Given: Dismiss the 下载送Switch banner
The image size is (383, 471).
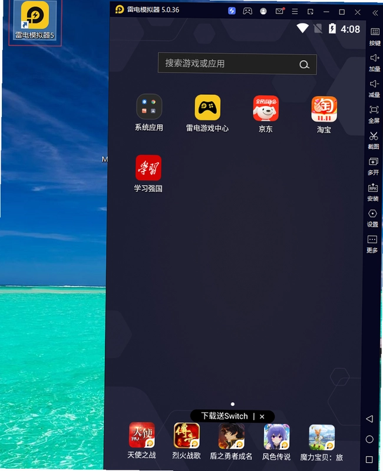Looking at the screenshot, I should click(262, 417).
